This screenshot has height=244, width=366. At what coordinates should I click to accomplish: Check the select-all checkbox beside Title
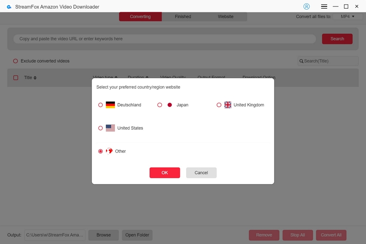click(16, 78)
